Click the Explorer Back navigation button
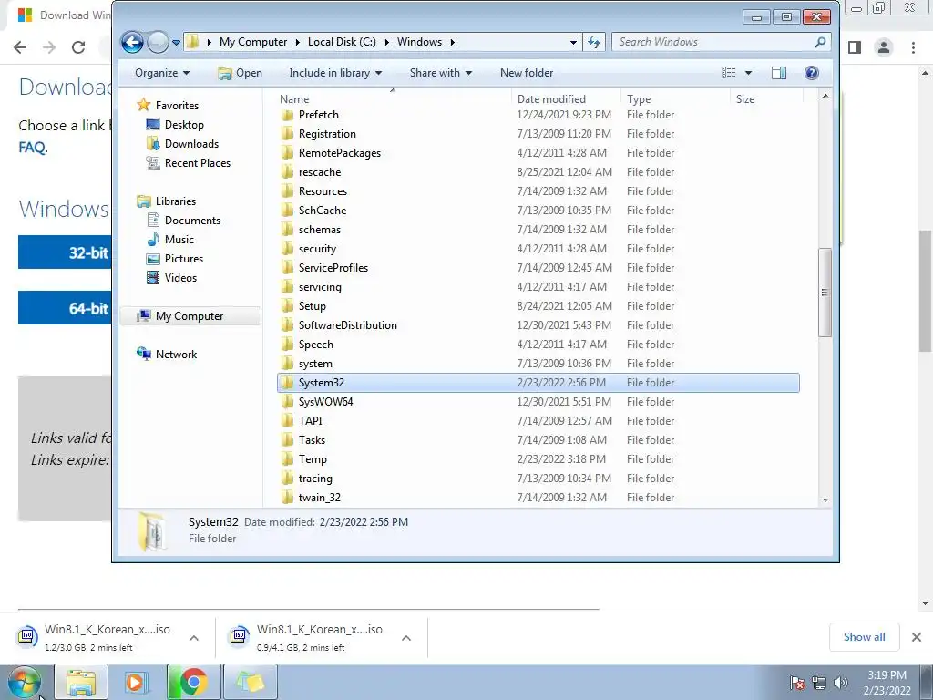 click(132, 42)
